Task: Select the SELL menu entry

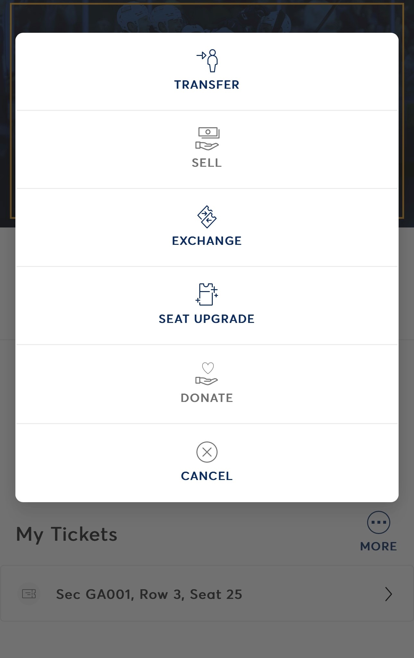Action: click(x=207, y=163)
